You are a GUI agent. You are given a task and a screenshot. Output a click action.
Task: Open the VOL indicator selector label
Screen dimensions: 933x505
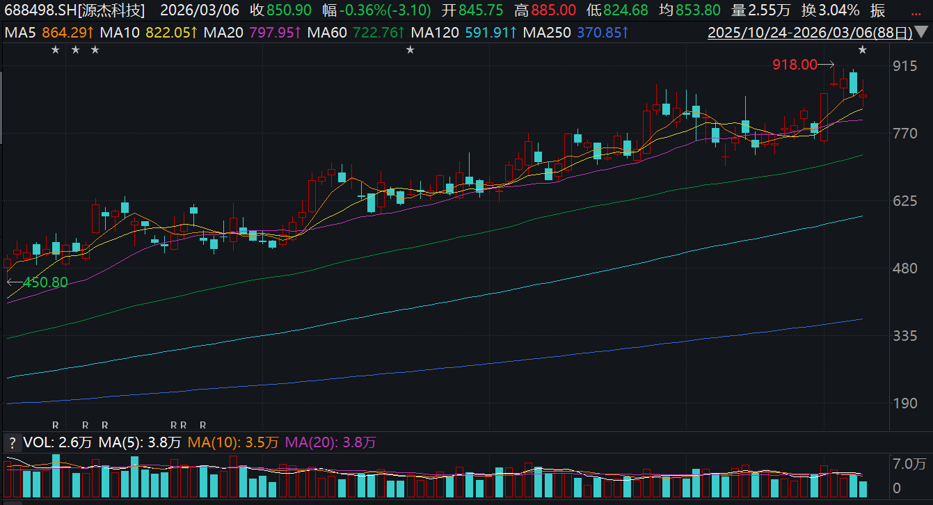[x=58, y=442]
